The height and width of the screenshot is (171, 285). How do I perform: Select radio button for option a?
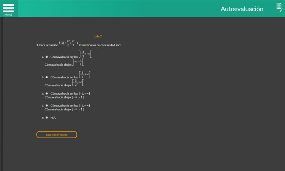[47, 57]
